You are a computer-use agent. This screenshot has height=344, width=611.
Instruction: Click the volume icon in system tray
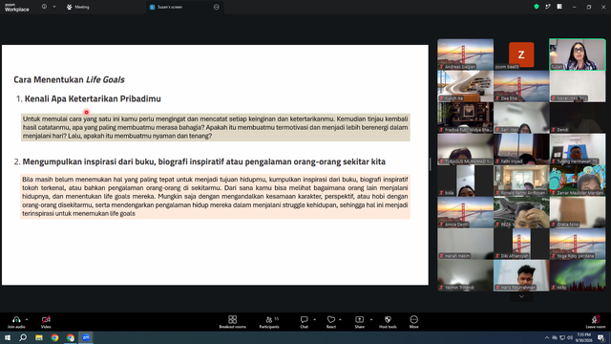click(570, 337)
